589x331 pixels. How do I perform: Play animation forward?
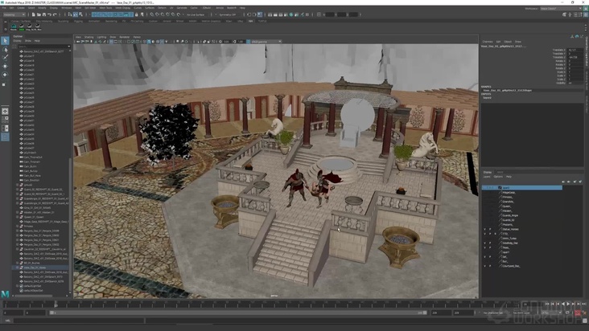pyautogui.click(x=567, y=304)
